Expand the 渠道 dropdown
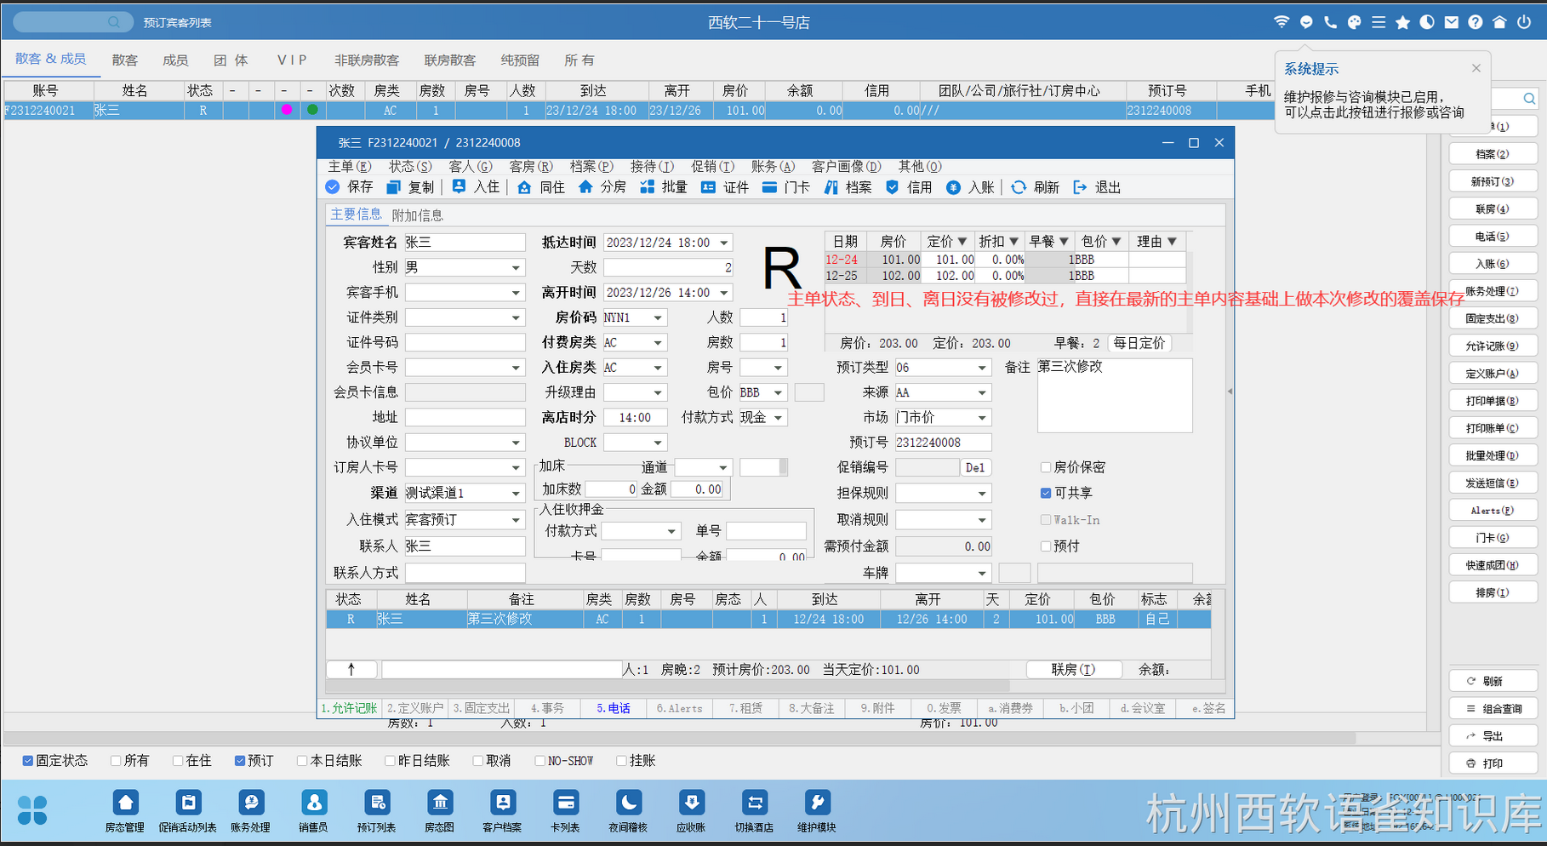1547x846 pixels. coord(516,494)
